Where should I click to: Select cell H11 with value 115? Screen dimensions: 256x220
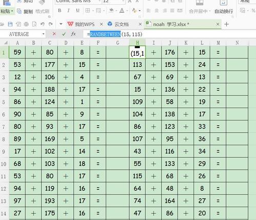[137, 176]
